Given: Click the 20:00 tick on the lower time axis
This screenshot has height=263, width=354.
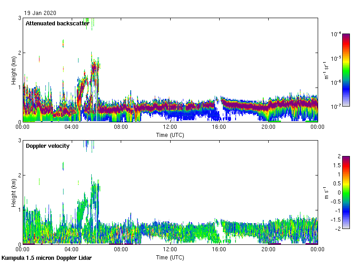Looking at the screenshot, I should pyautogui.click(x=268, y=250).
